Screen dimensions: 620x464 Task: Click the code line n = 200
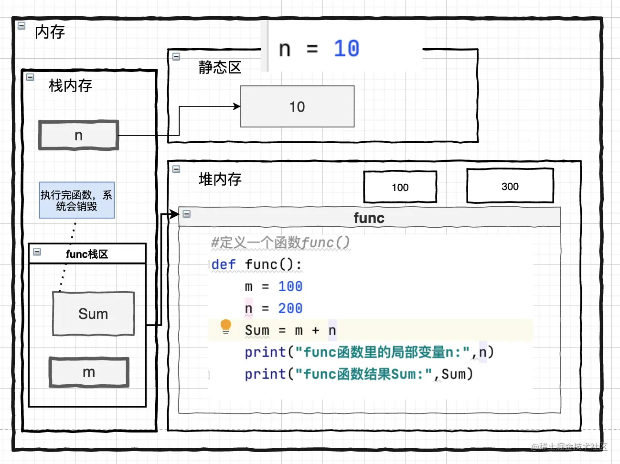coord(274,308)
